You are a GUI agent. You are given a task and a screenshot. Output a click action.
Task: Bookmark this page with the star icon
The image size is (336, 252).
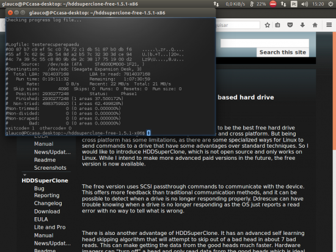(x=267, y=25)
